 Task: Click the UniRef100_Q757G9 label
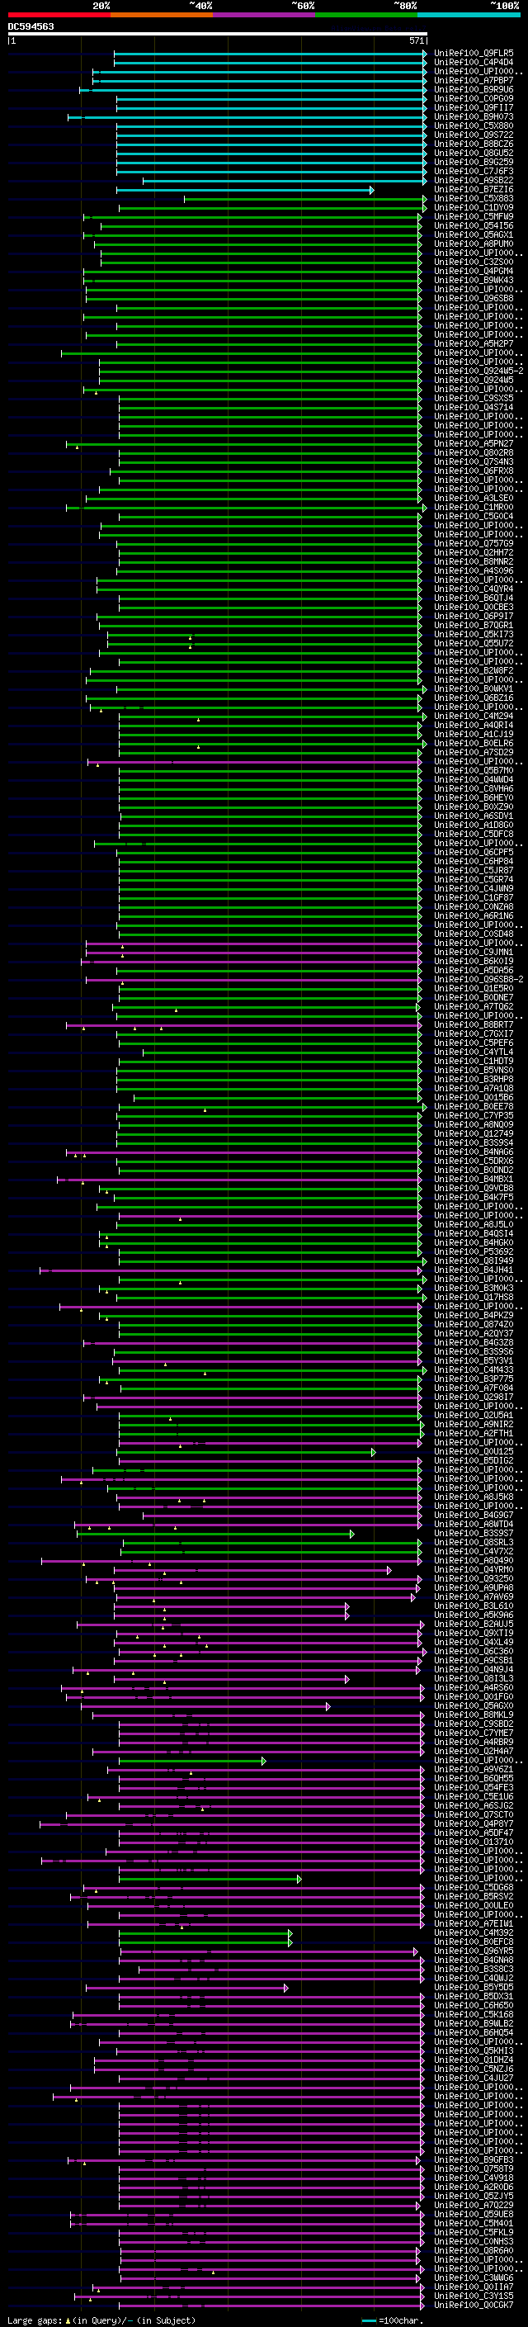click(x=474, y=544)
